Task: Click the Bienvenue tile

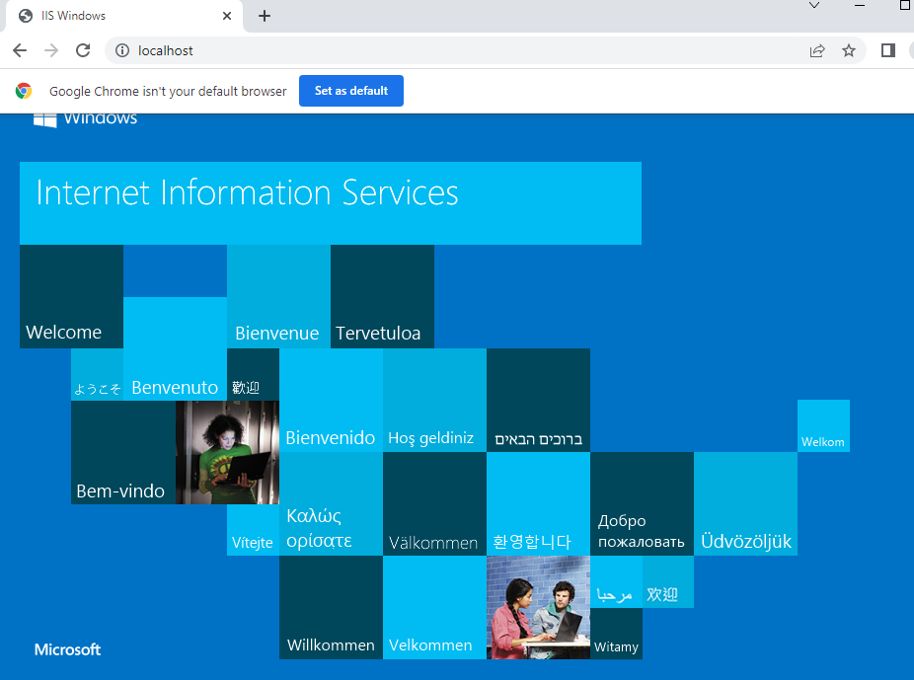Action: click(278, 297)
